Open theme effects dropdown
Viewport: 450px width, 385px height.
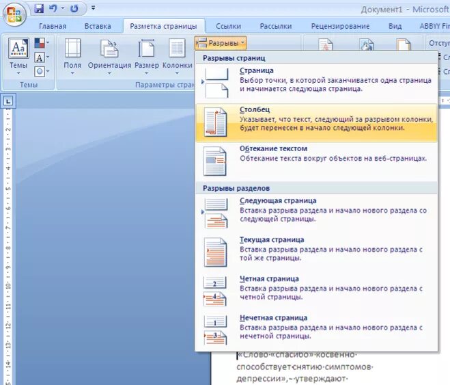pyautogui.click(x=42, y=71)
